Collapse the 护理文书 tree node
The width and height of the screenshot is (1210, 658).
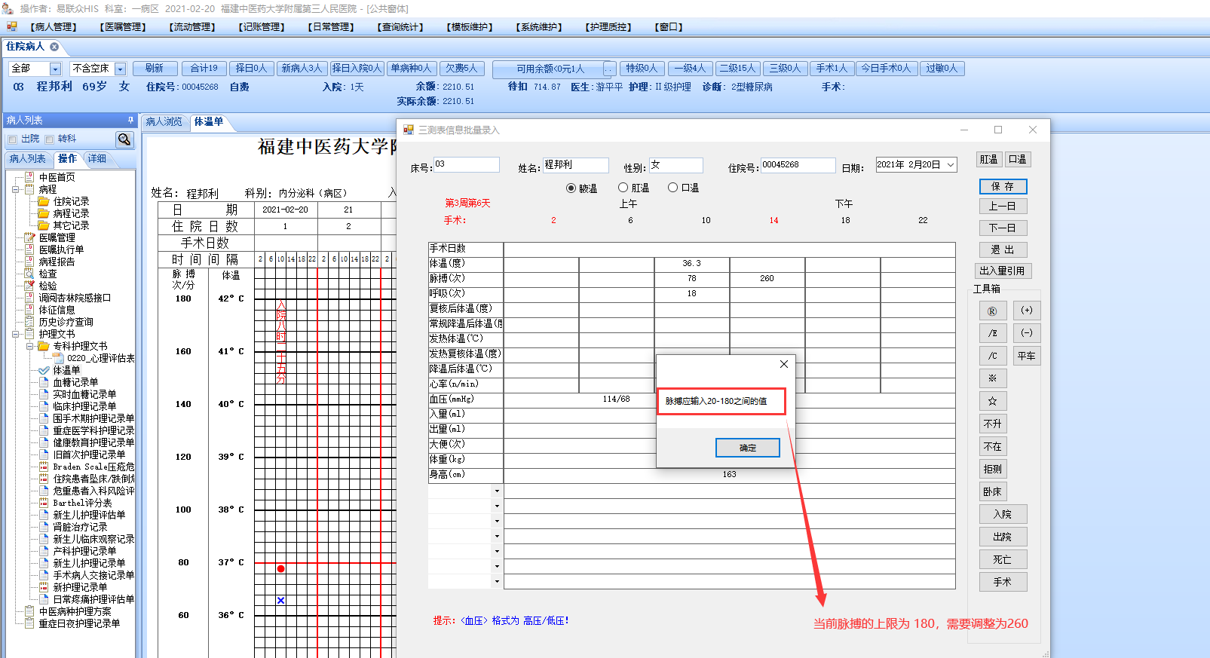pos(16,334)
